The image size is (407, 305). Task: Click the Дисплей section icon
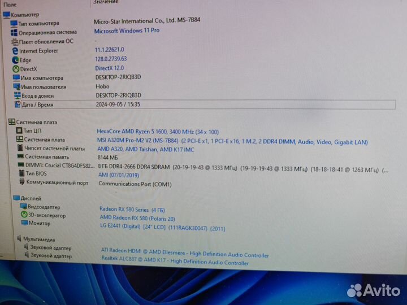click(x=16, y=198)
